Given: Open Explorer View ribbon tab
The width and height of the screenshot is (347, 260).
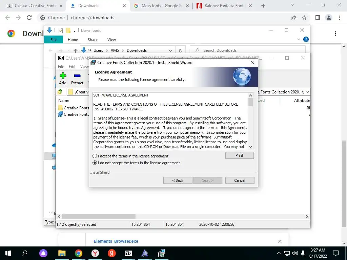Looking at the screenshot, I should (111, 40).
